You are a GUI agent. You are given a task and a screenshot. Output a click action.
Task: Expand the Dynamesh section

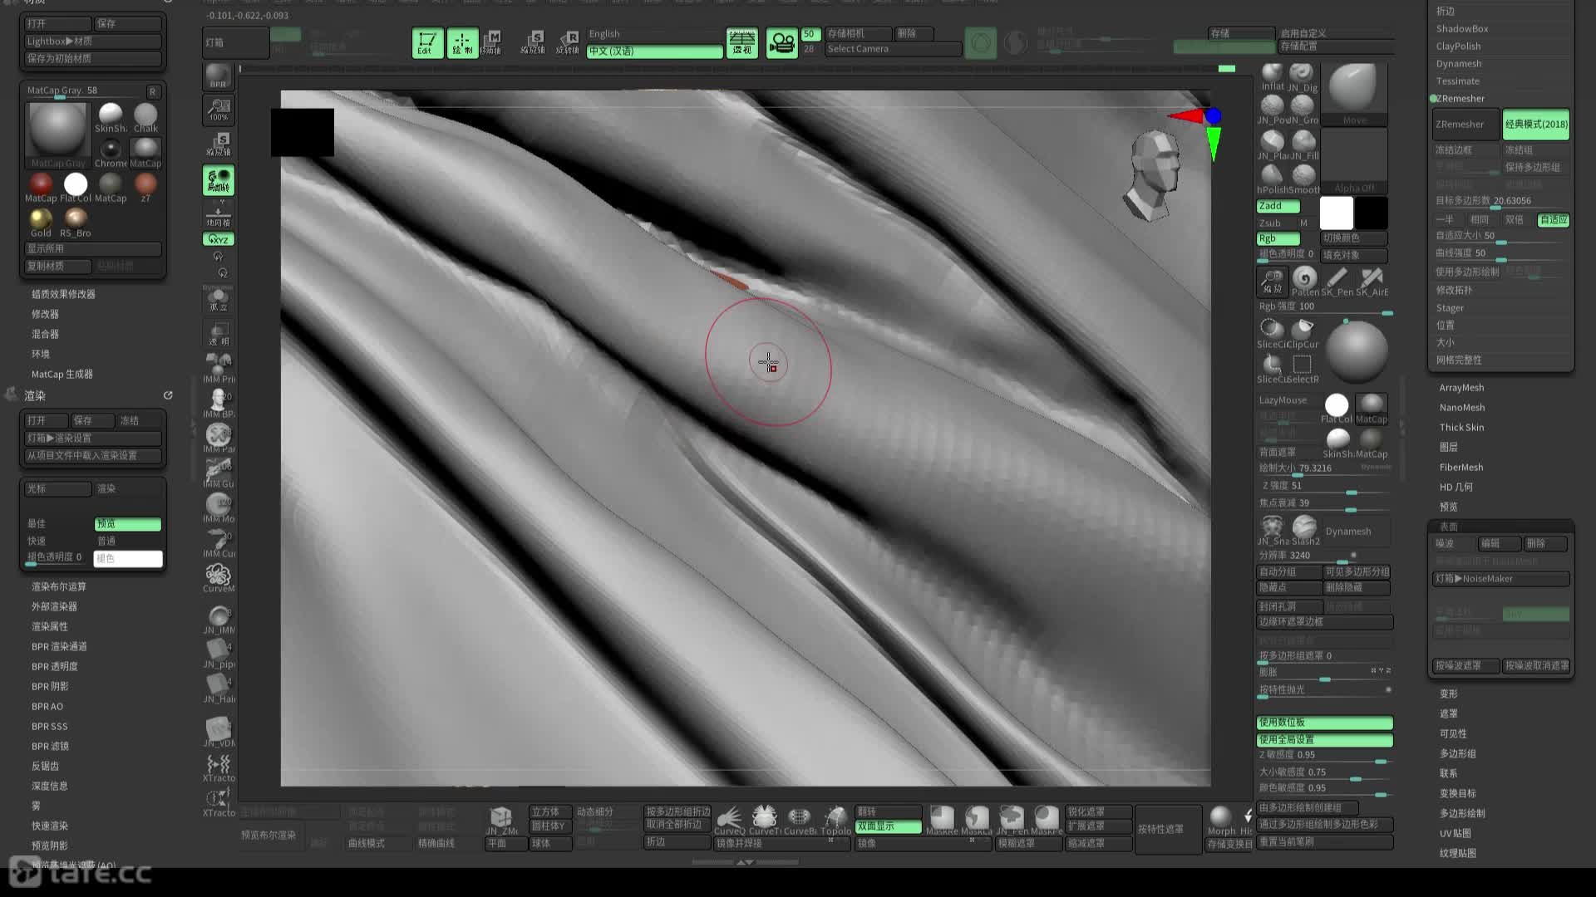[x=1459, y=63]
